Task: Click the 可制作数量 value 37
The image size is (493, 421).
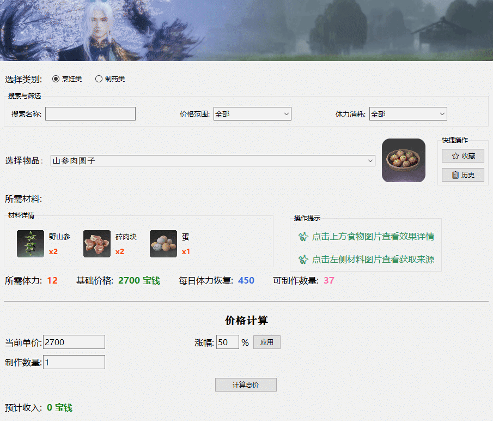Action: [329, 280]
